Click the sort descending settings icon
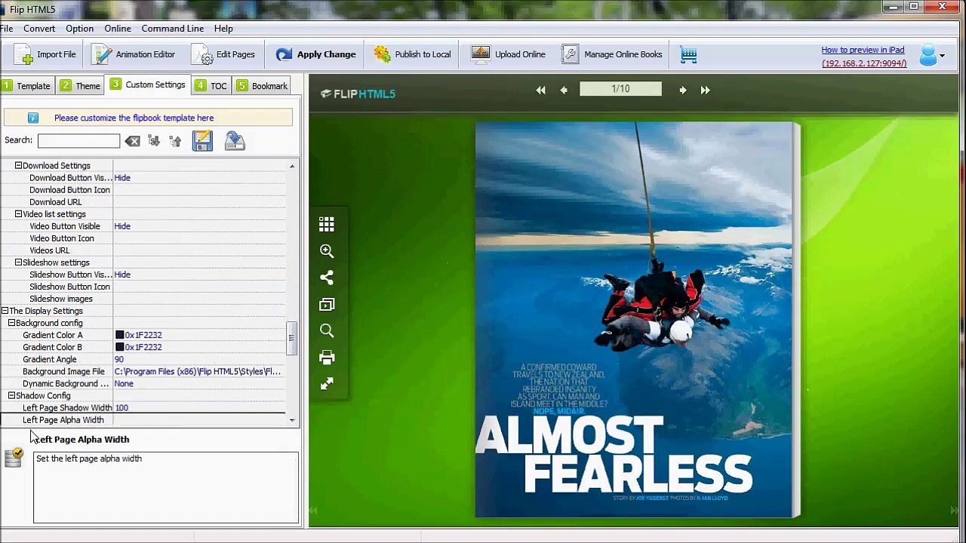The image size is (966, 543). coord(154,141)
